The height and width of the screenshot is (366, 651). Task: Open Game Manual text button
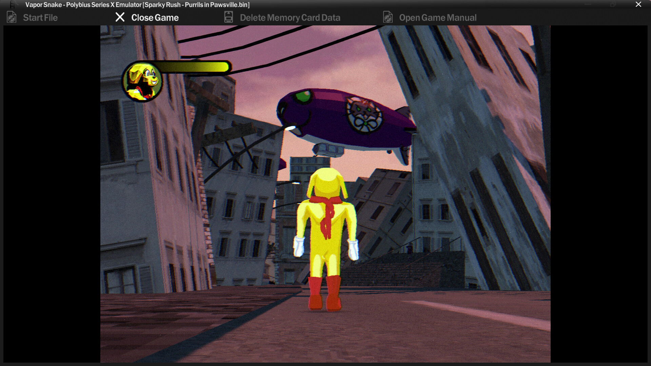click(437, 18)
